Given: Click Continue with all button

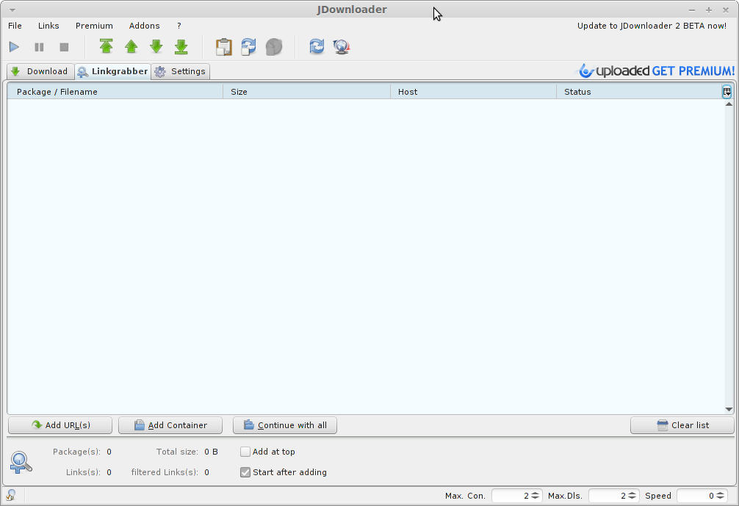Looking at the screenshot, I should [x=285, y=425].
